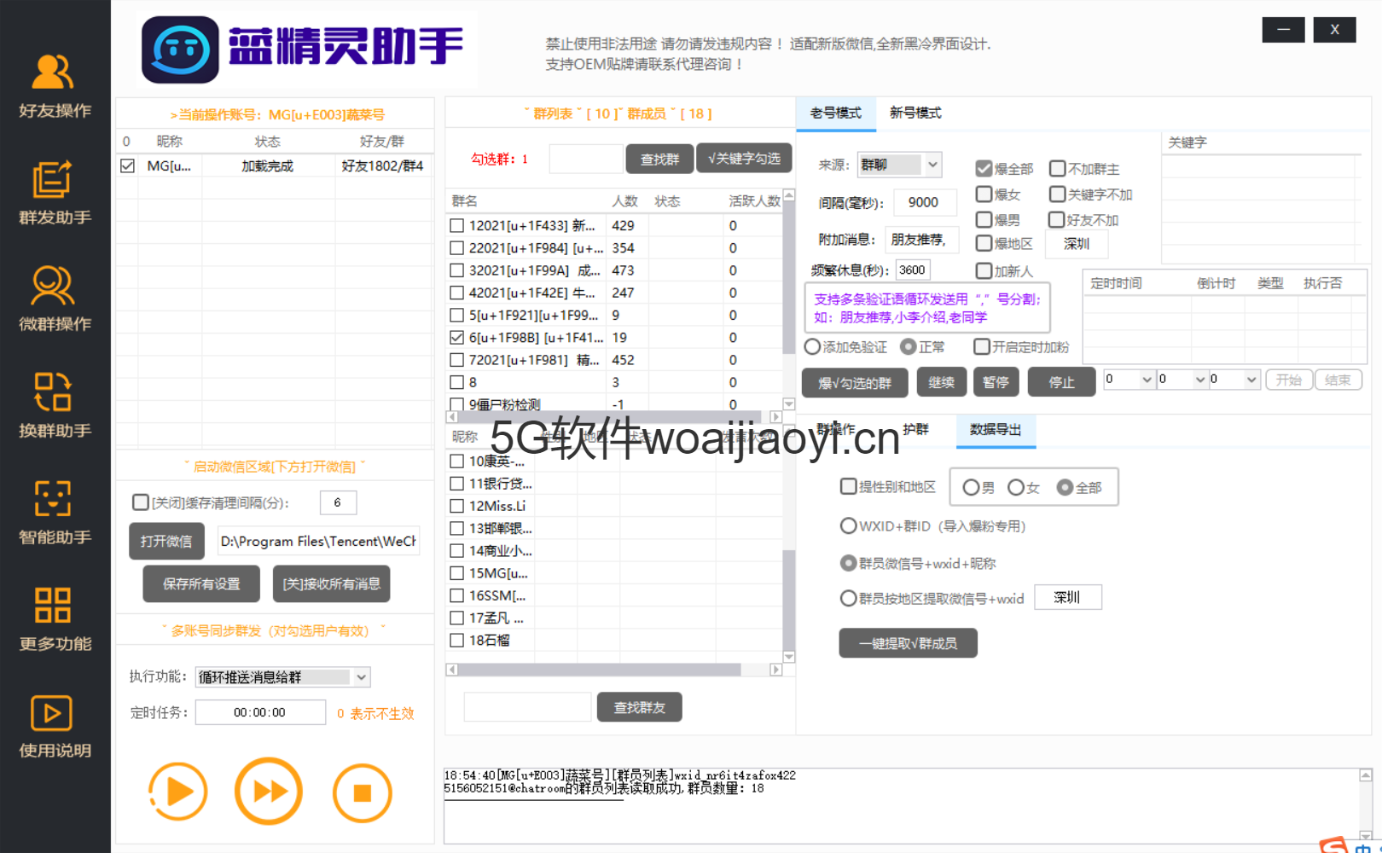Image resolution: width=1382 pixels, height=853 pixels.
Task: Check group 12021[u+1F433] row checkbox
Action: point(457,226)
